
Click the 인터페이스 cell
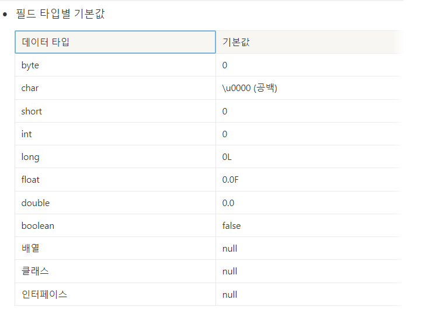click(x=115, y=294)
